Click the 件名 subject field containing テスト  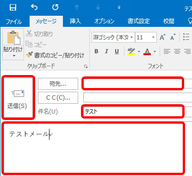(x=133, y=112)
